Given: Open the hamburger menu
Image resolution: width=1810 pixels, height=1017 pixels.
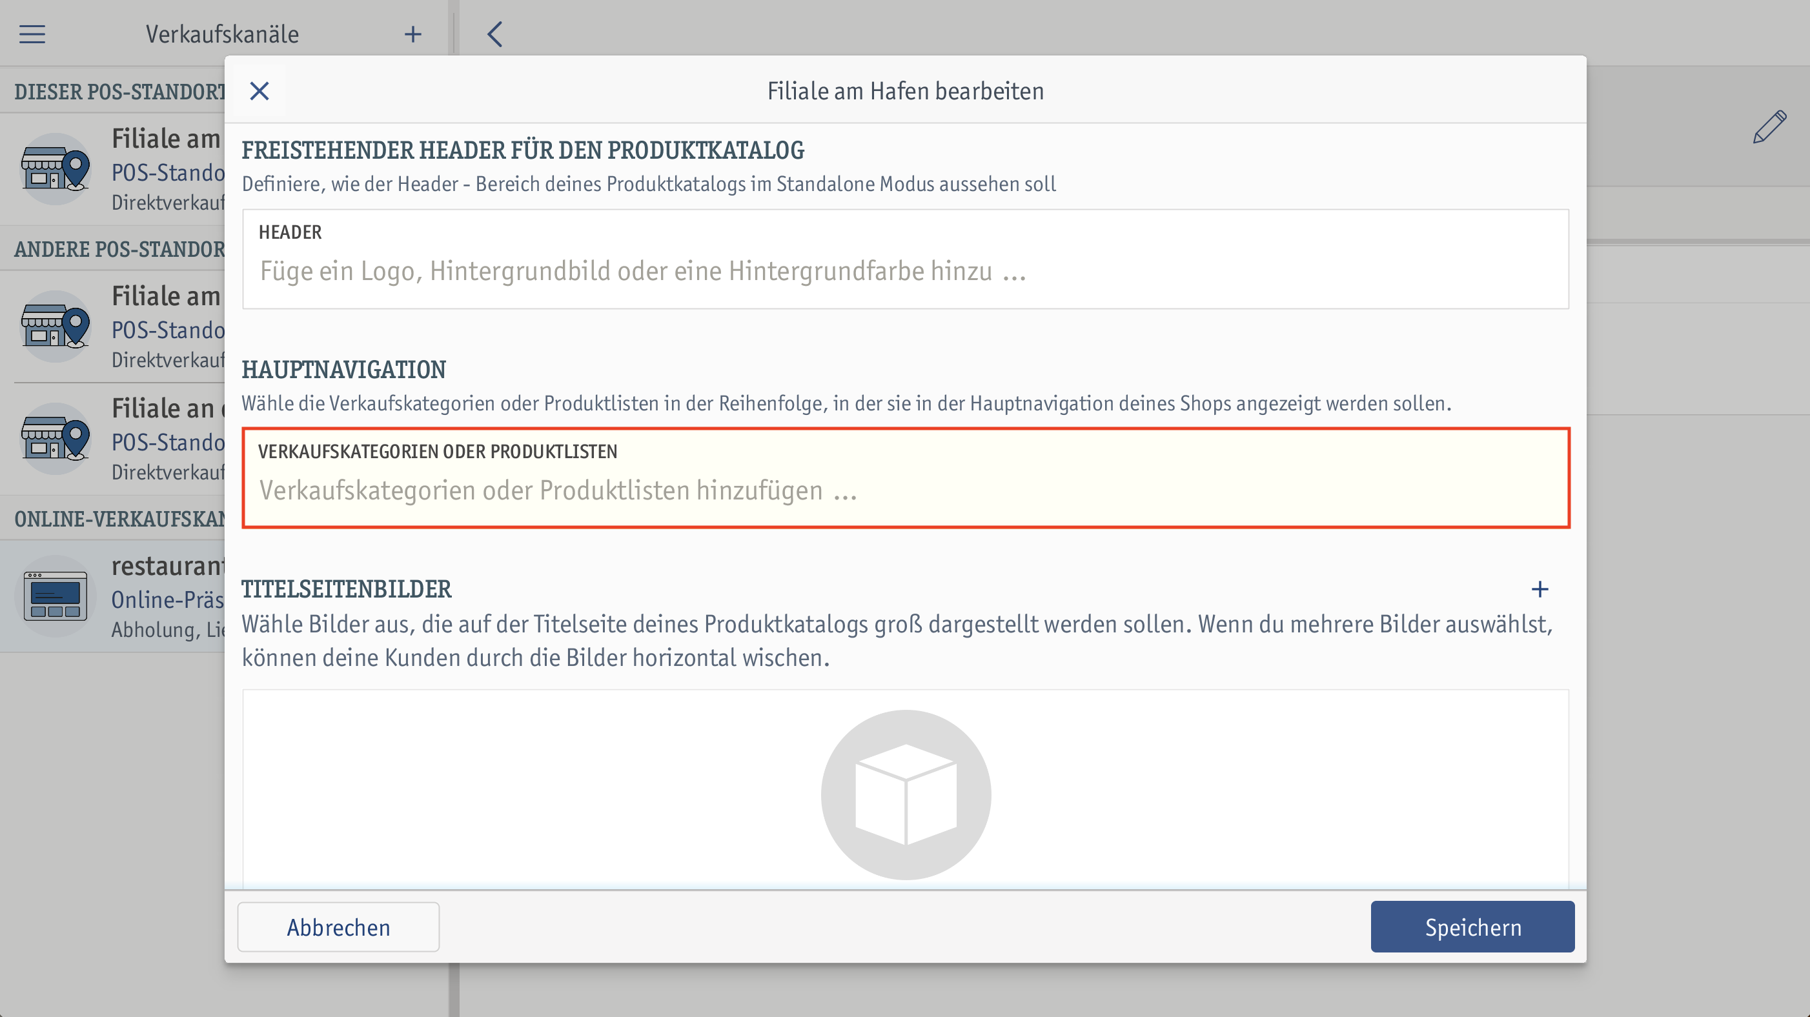Looking at the screenshot, I should pos(32,34).
